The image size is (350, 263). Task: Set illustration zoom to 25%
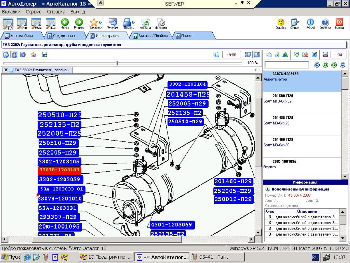(36, 23)
